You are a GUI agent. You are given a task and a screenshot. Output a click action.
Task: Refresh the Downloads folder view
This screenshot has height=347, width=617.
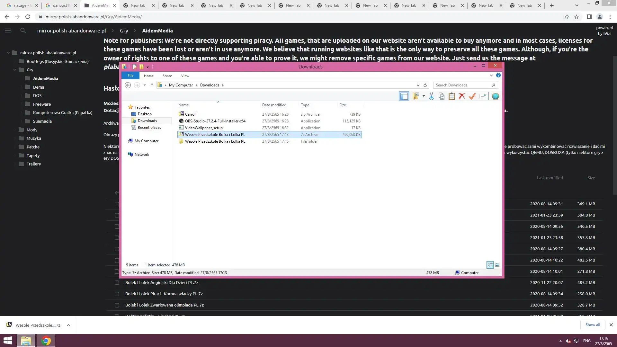[x=425, y=85]
